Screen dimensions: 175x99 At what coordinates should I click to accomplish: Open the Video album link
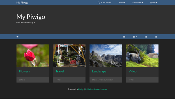(132, 71)
